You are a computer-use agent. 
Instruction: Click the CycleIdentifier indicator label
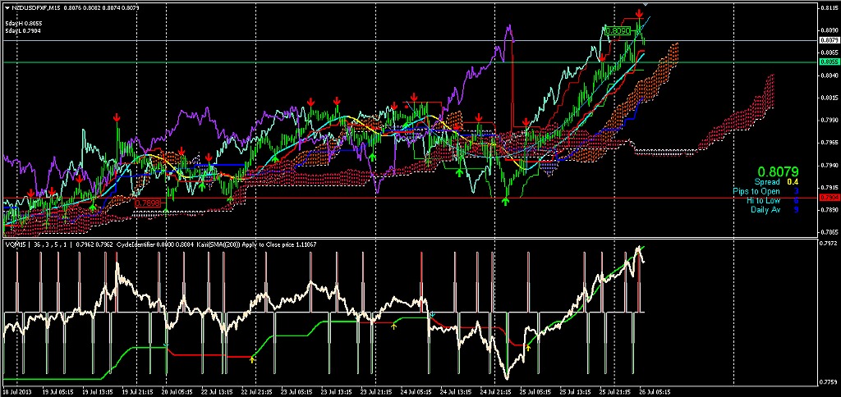134,244
